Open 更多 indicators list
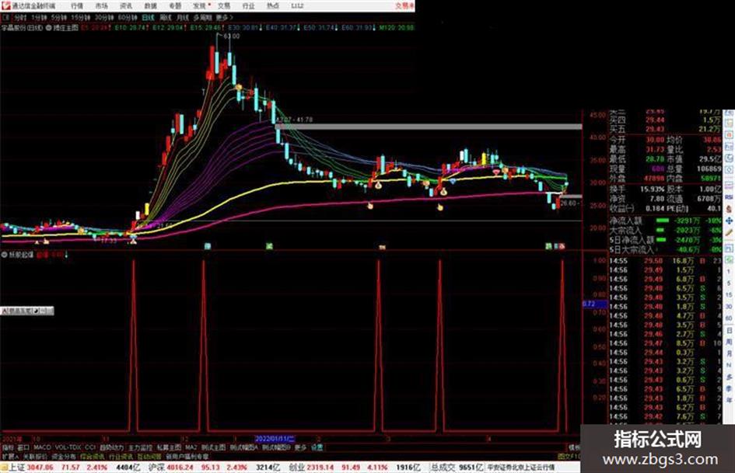 [x=300, y=447]
